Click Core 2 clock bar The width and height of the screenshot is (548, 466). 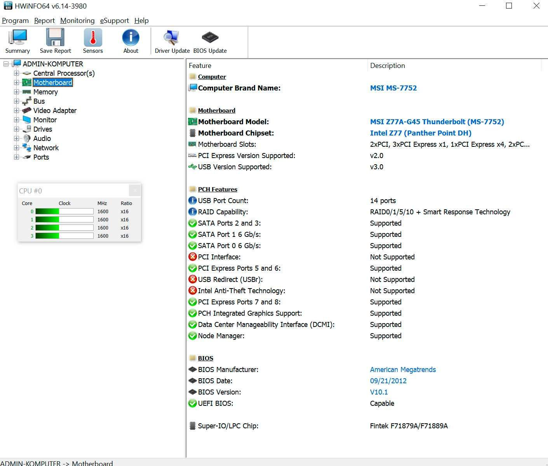click(x=64, y=228)
